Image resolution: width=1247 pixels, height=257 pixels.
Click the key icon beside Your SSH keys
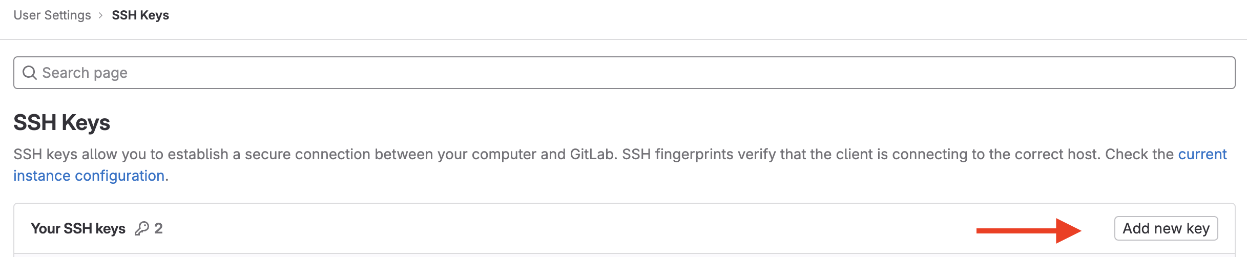(142, 228)
